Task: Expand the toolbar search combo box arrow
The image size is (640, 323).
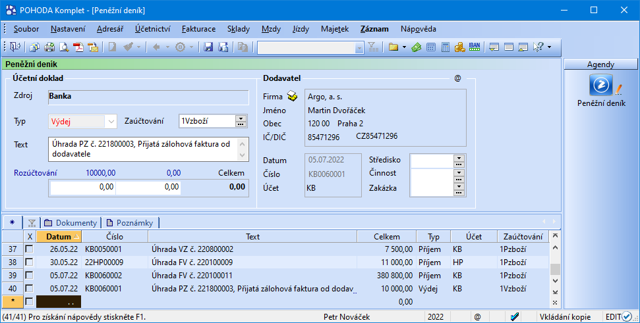Action: pos(359,47)
